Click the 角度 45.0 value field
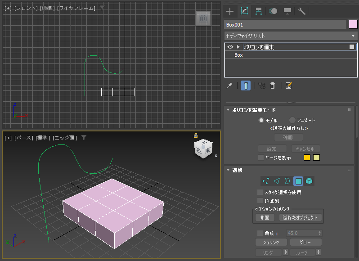359x261 pixels. point(302,233)
